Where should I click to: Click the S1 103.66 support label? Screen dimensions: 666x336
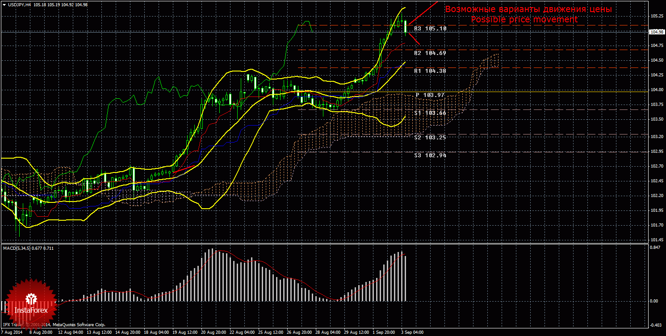point(430,113)
